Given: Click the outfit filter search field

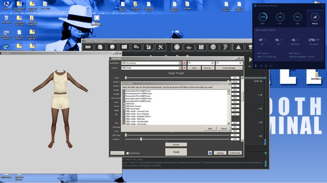Looking at the screenshot, I should point(229,63).
